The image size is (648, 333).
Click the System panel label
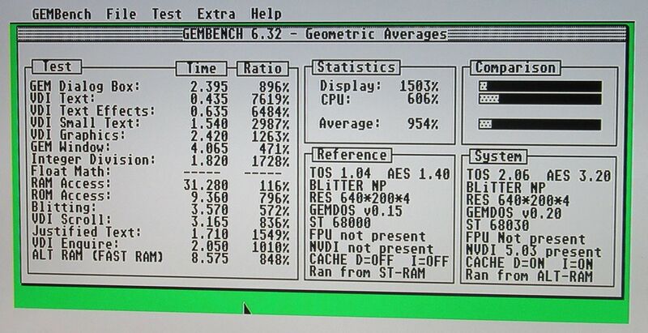(x=498, y=156)
